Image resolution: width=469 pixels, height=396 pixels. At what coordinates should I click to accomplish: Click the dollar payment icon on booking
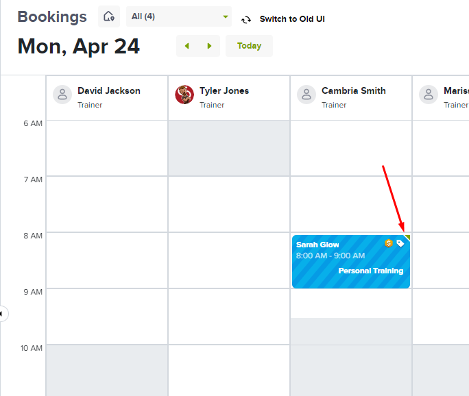[389, 243]
